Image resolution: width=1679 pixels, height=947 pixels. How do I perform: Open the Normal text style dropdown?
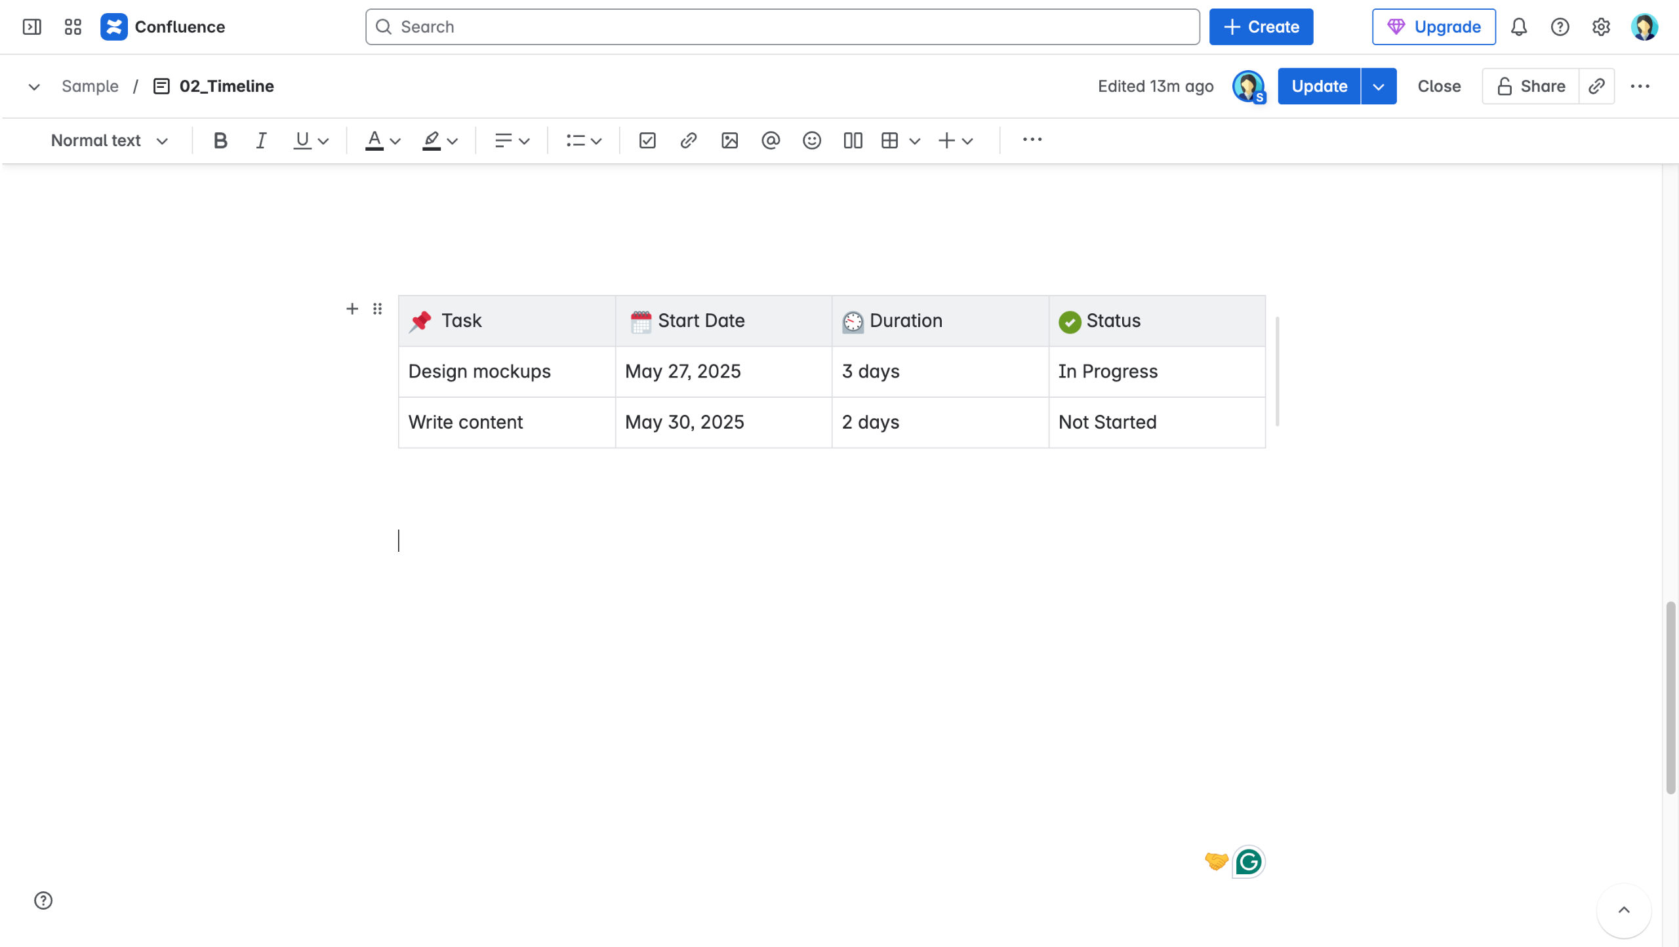tap(110, 140)
